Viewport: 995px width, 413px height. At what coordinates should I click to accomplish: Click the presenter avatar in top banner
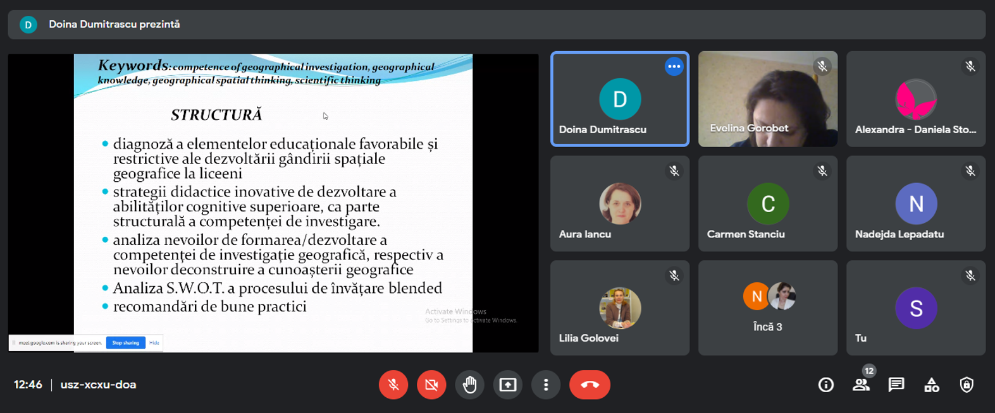pos(28,25)
